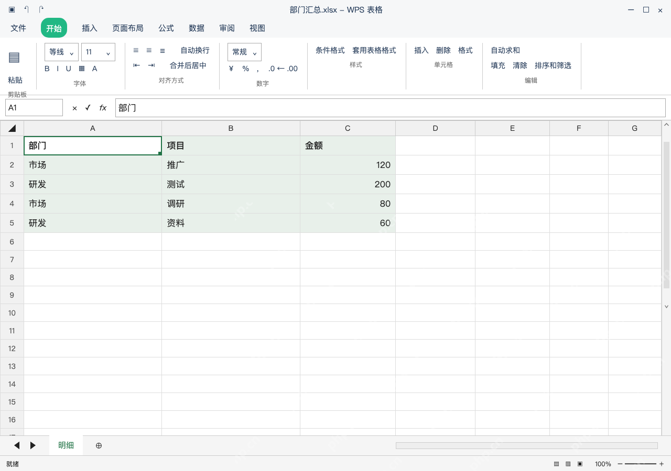The height and width of the screenshot is (471, 671).
Task: Click the zoom slider track in status bar
Action: coord(641,464)
